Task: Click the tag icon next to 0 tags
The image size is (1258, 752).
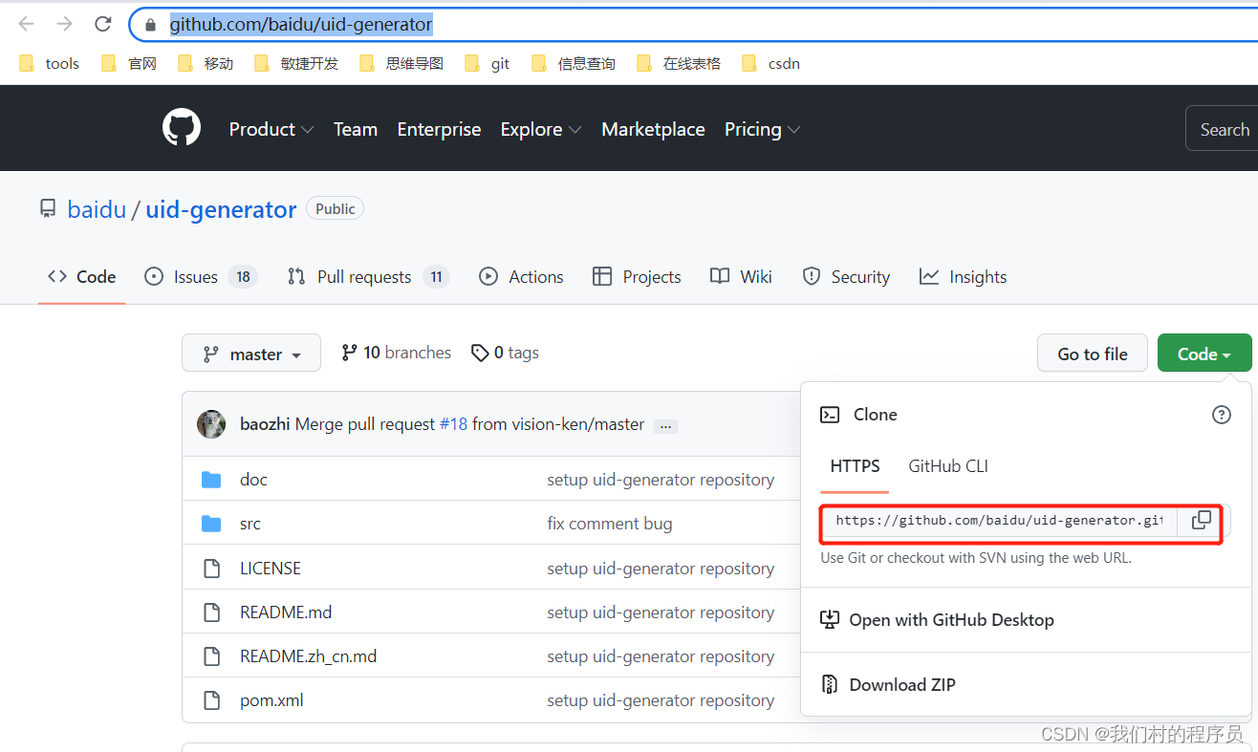Action: point(480,354)
